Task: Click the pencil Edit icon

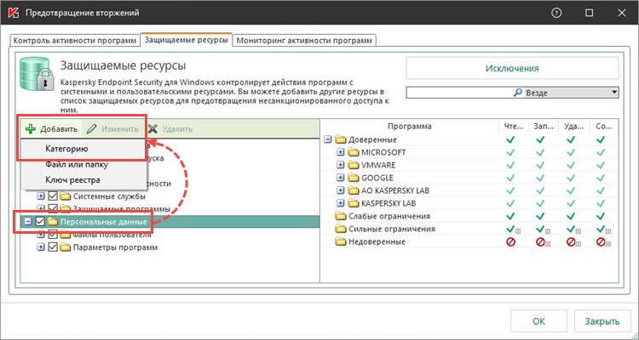Action: tap(92, 129)
